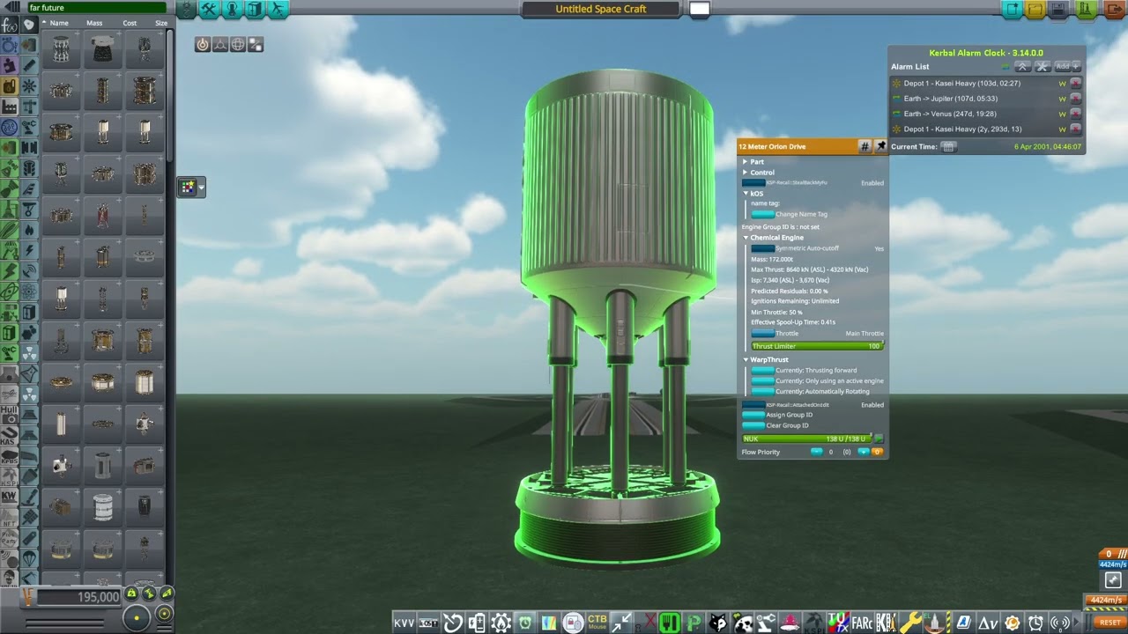Viewport: 1128px width, 634px height.
Task: Open the fox head kOS toolbar icon
Action: [718, 623]
